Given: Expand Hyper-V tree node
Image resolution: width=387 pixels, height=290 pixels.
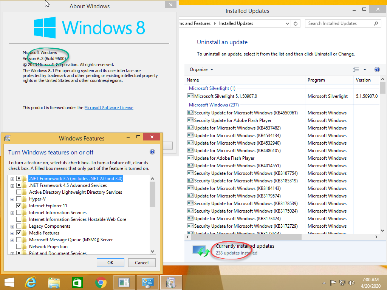Looking at the screenshot, I should tap(12, 199).
